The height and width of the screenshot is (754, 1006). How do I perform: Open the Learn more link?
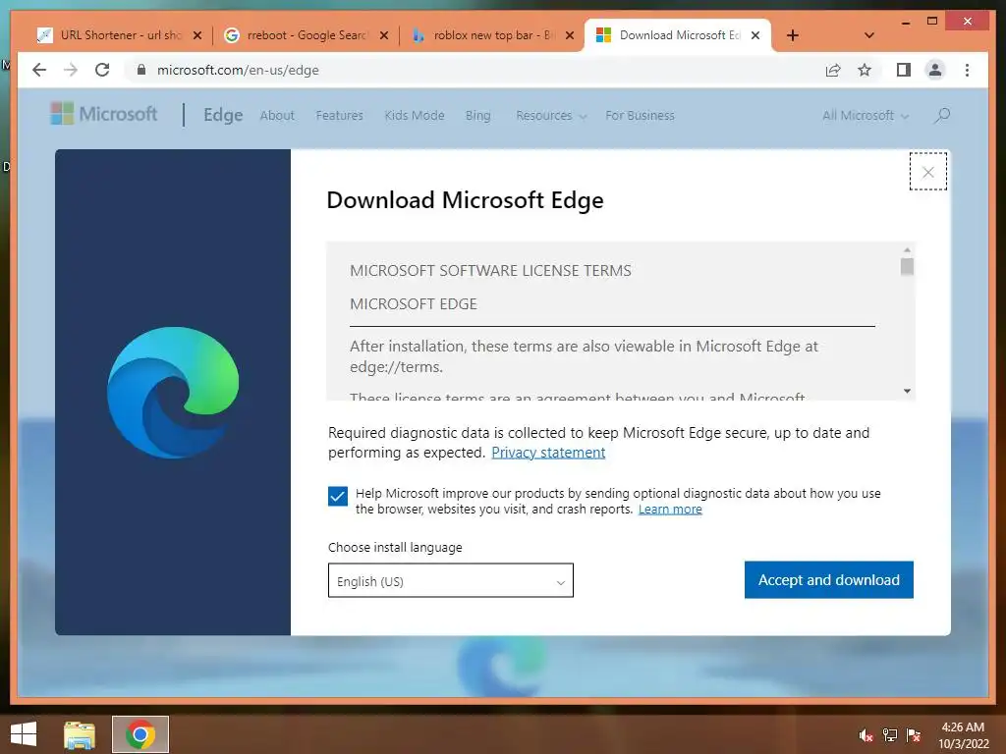[670, 510]
